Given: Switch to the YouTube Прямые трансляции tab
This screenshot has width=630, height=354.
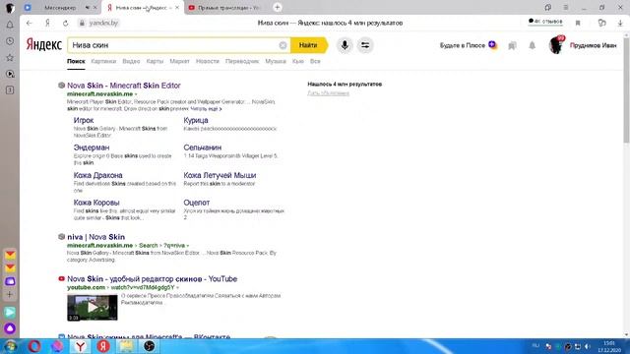Looking at the screenshot, I should pos(225,8).
